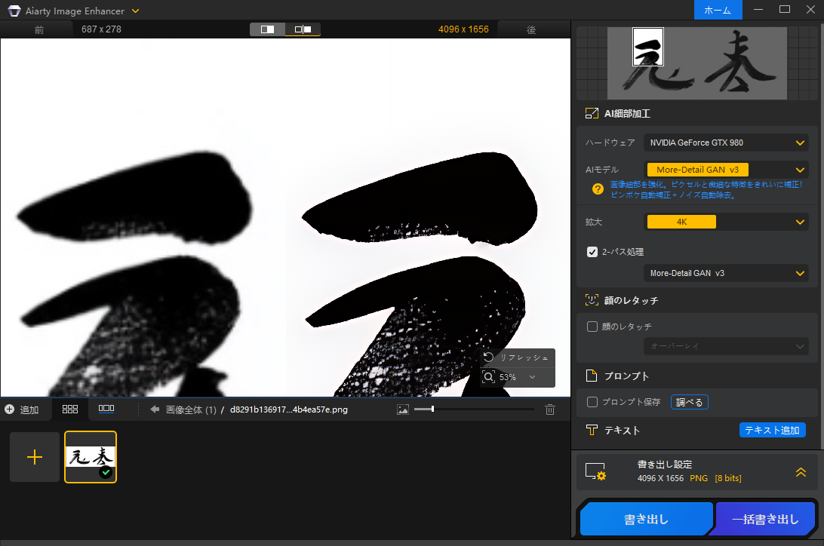The image size is (824, 546).
Task: Click the model help question mark icon
Action: (x=598, y=189)
